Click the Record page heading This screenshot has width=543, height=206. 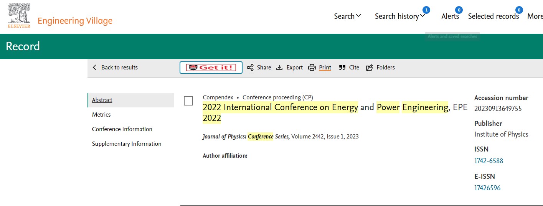point(23,46)
